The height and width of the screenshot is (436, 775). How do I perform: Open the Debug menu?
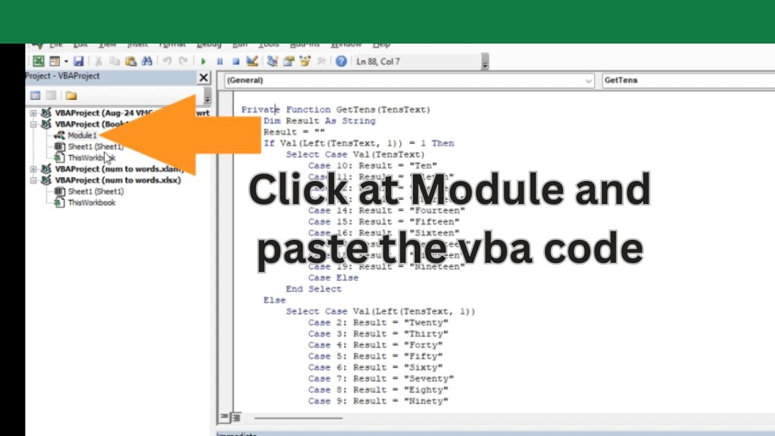point(209,45)
